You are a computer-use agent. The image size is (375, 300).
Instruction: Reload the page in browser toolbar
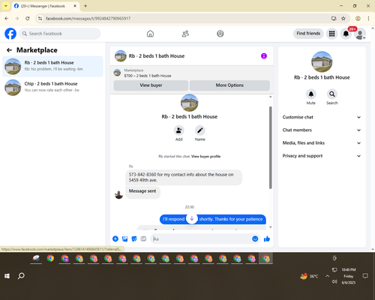28,19
